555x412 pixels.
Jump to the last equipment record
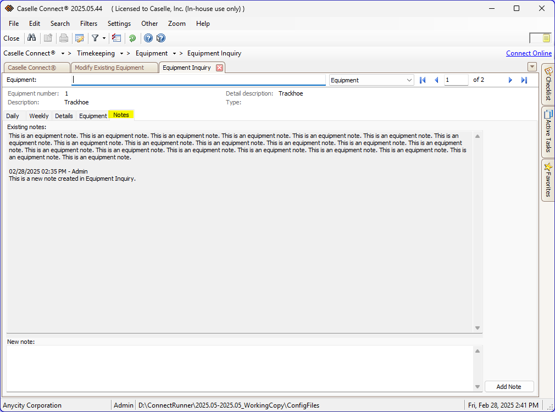524,80
